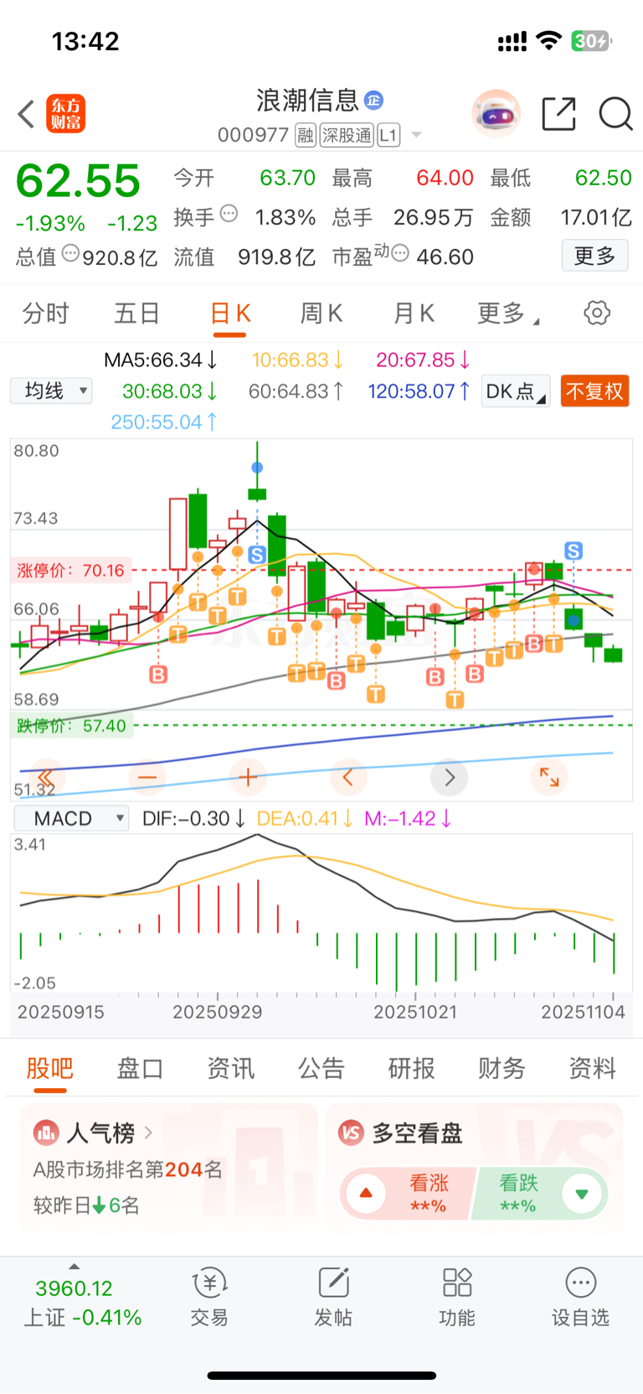This screenshot has width=643, height=1394.
Task: Tap the VS icon beside 多空看盘
Action: (351, 1133)
